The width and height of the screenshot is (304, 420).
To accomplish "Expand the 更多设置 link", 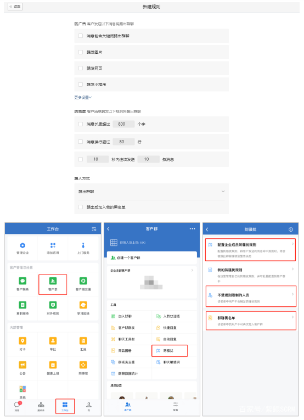I will pyautogui.click(x=83, y=98).
